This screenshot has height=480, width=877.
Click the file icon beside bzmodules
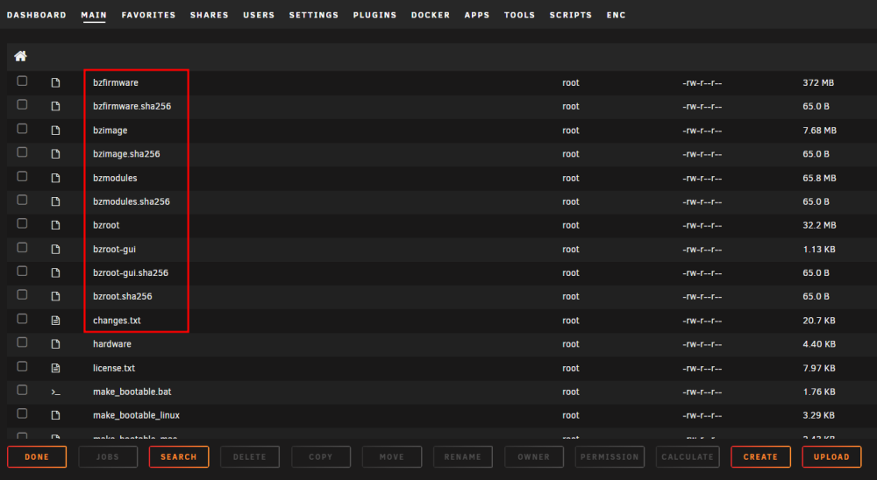click(x=55, y=178)
